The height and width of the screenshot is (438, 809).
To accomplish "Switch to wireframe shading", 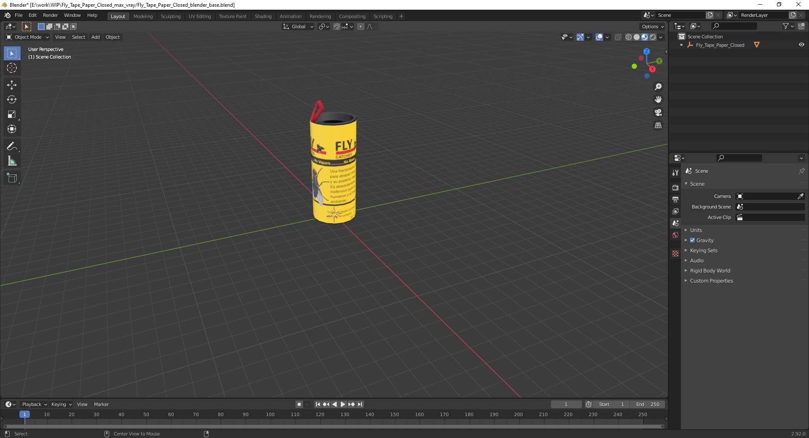I will pos(629,37).
